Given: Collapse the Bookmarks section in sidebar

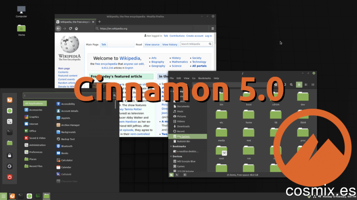Looking at the screenshot, I should [171, 147].
